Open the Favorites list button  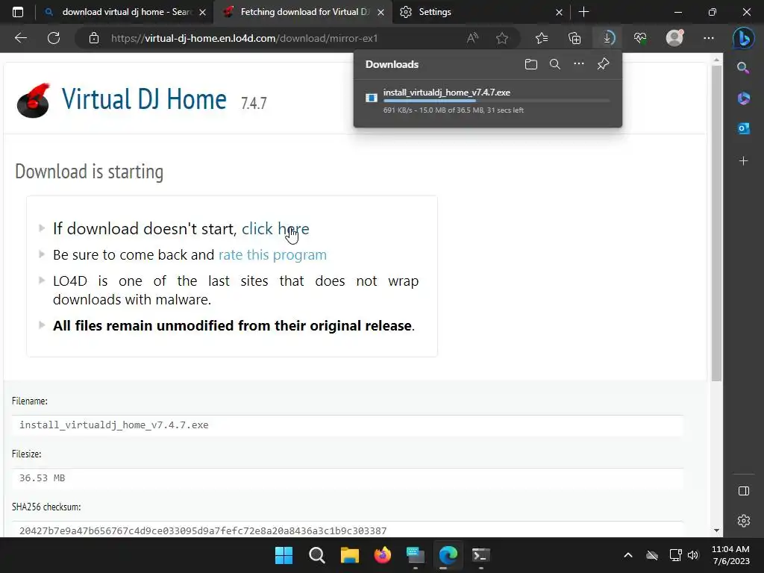[542, 38]
